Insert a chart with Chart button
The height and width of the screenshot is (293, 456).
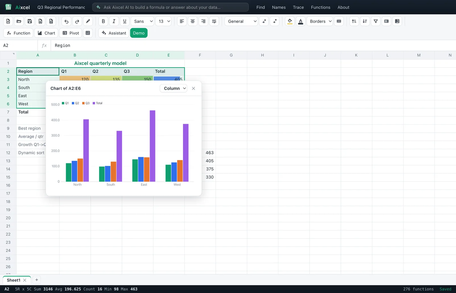point(46,33)
